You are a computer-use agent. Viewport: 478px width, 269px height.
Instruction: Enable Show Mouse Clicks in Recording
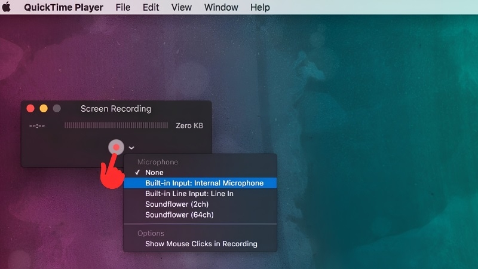[x=200, y=244]
